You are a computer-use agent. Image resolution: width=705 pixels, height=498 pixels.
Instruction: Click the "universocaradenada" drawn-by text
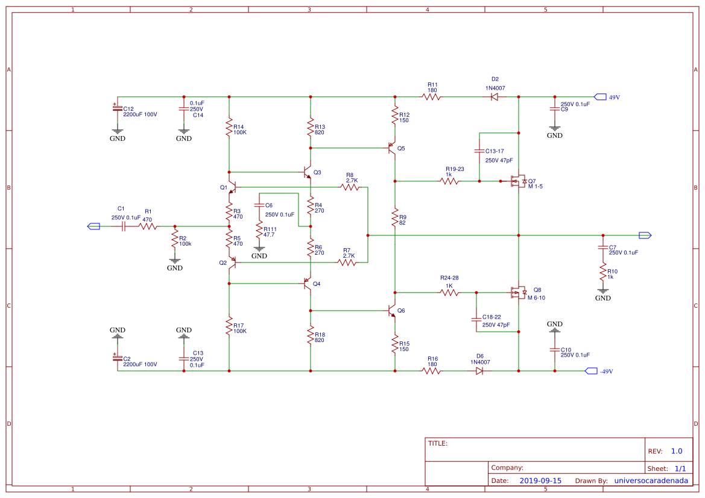[651, 481]
